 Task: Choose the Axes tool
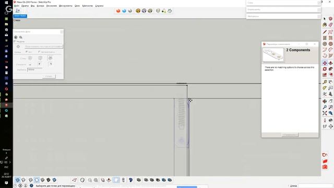click(x=325, y=94)
